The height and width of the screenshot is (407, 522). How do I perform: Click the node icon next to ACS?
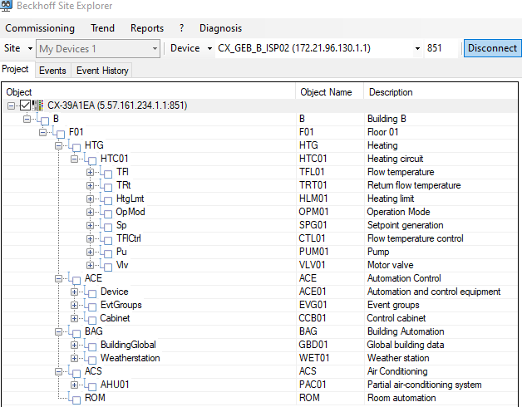pos(75,372)
